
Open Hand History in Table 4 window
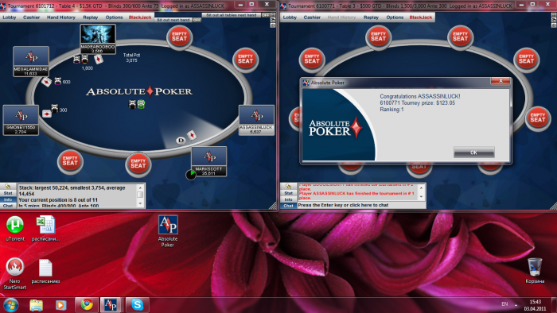coord(60,17)
